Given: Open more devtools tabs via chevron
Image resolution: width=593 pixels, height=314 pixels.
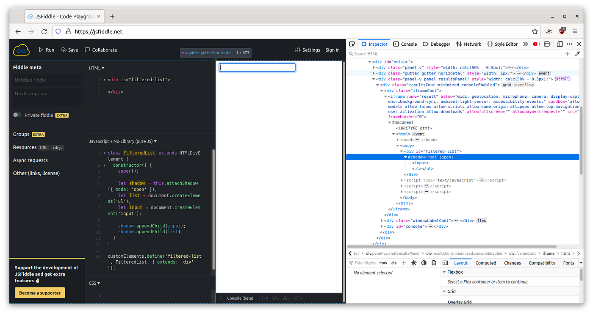Looking at the screenshot, I should tap(525, 44).
